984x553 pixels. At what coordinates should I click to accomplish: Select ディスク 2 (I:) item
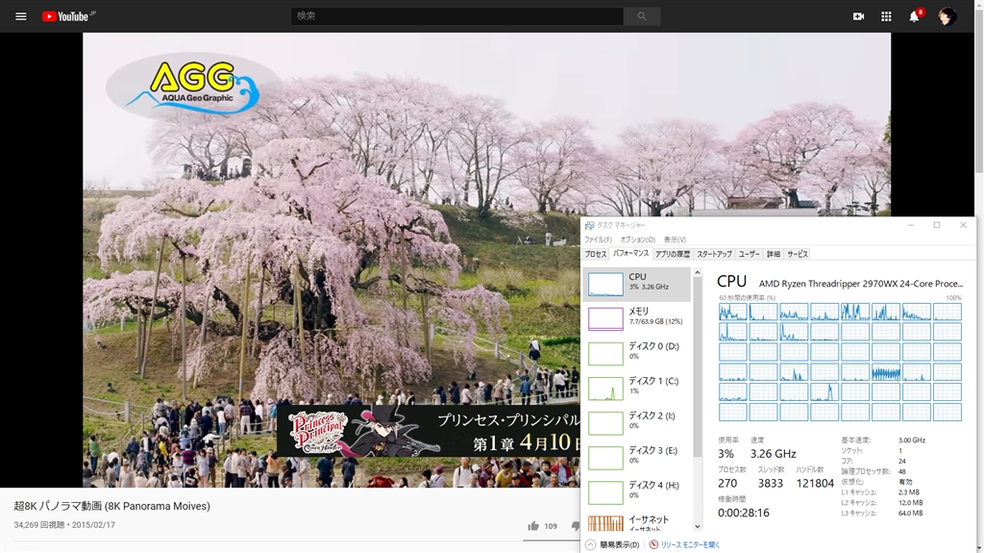pyautogui.click(x=637, y=423)
